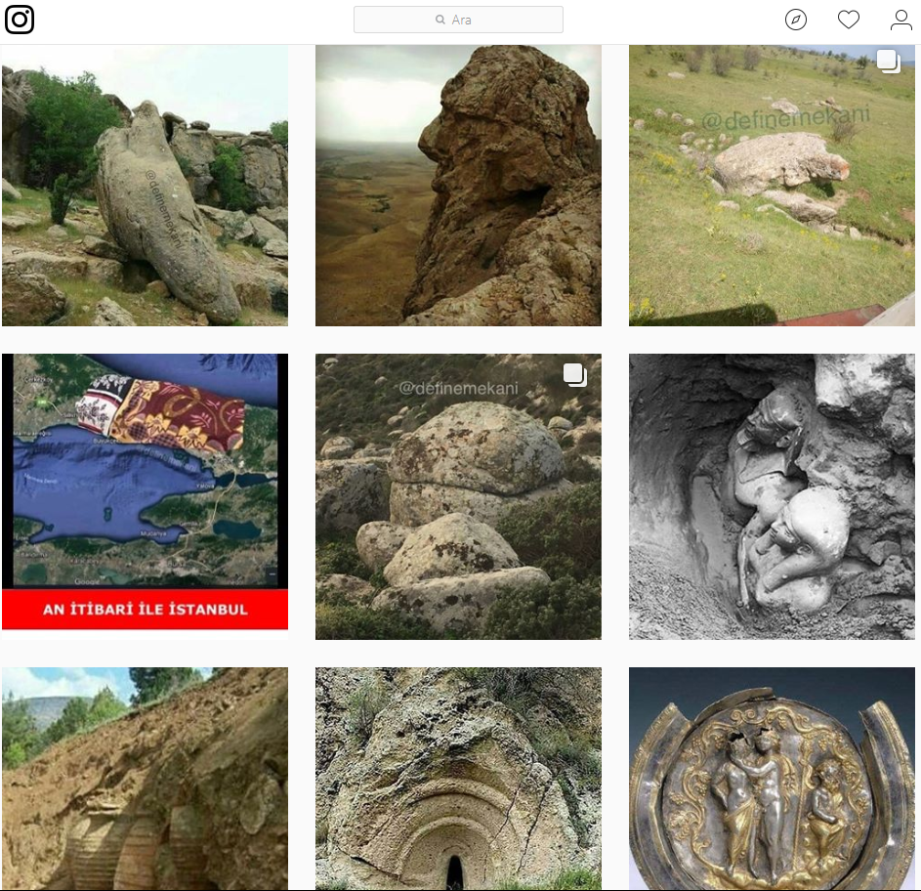The image size is (921, 891).
Task: Focus the Ara search field
Action: (469, 20)
